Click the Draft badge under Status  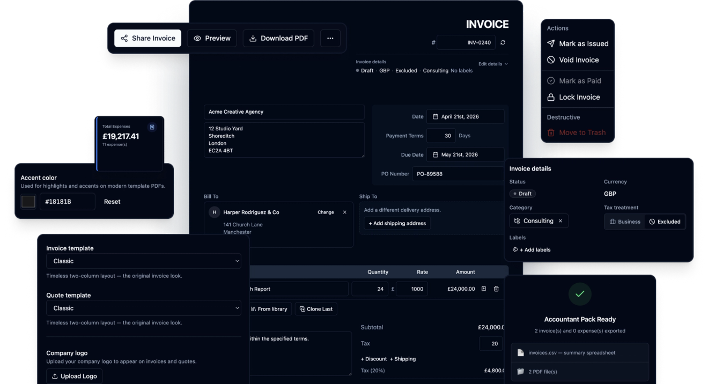coord(522,194)
